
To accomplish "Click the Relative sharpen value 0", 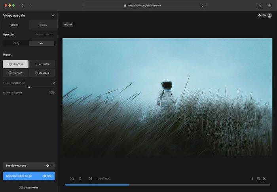I will click(x=54, y=83).
